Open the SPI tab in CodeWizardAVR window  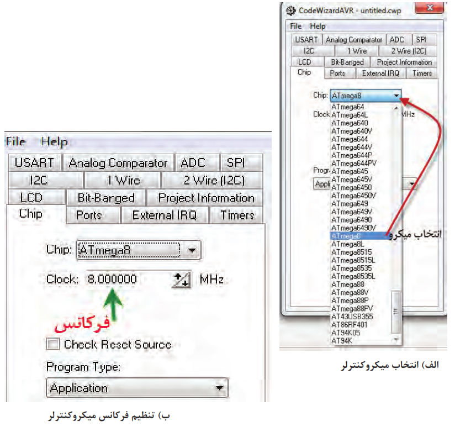425,39
